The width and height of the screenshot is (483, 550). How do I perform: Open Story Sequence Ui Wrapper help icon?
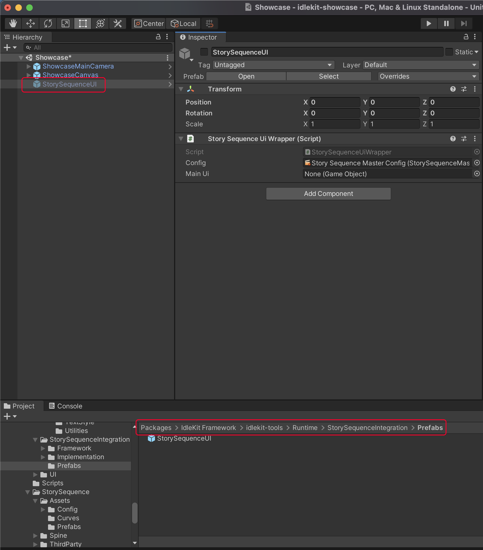[453, 139]
